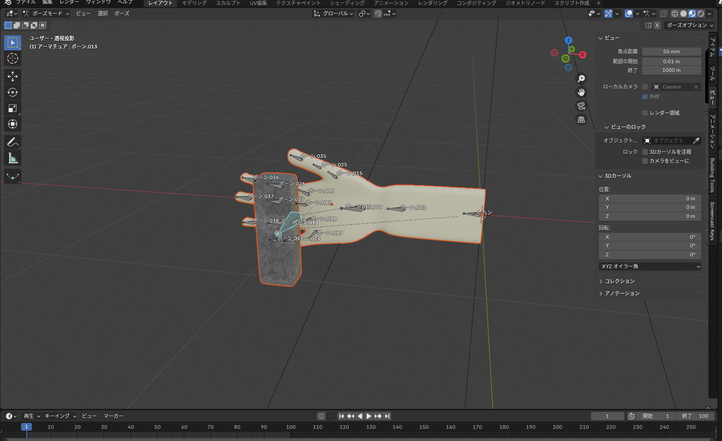Set selection mode to extend

pos(17,25)
